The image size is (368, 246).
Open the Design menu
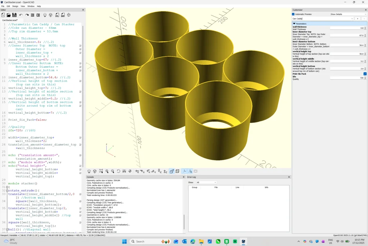pos(15,6)
